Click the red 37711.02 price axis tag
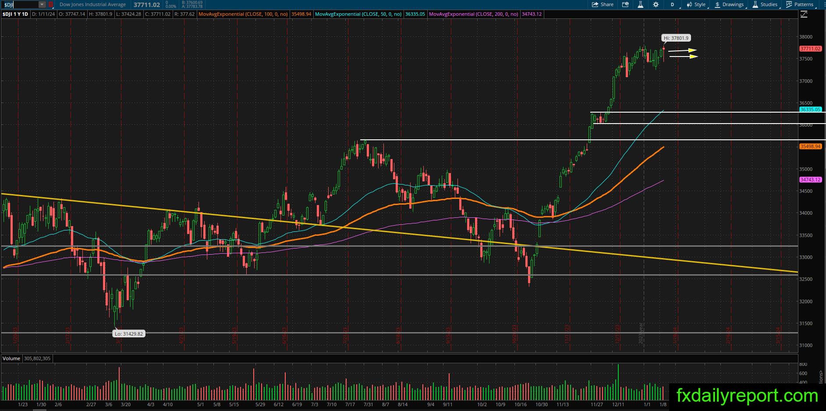The height and width of the screenshot is (411, 826). point(810,49)
